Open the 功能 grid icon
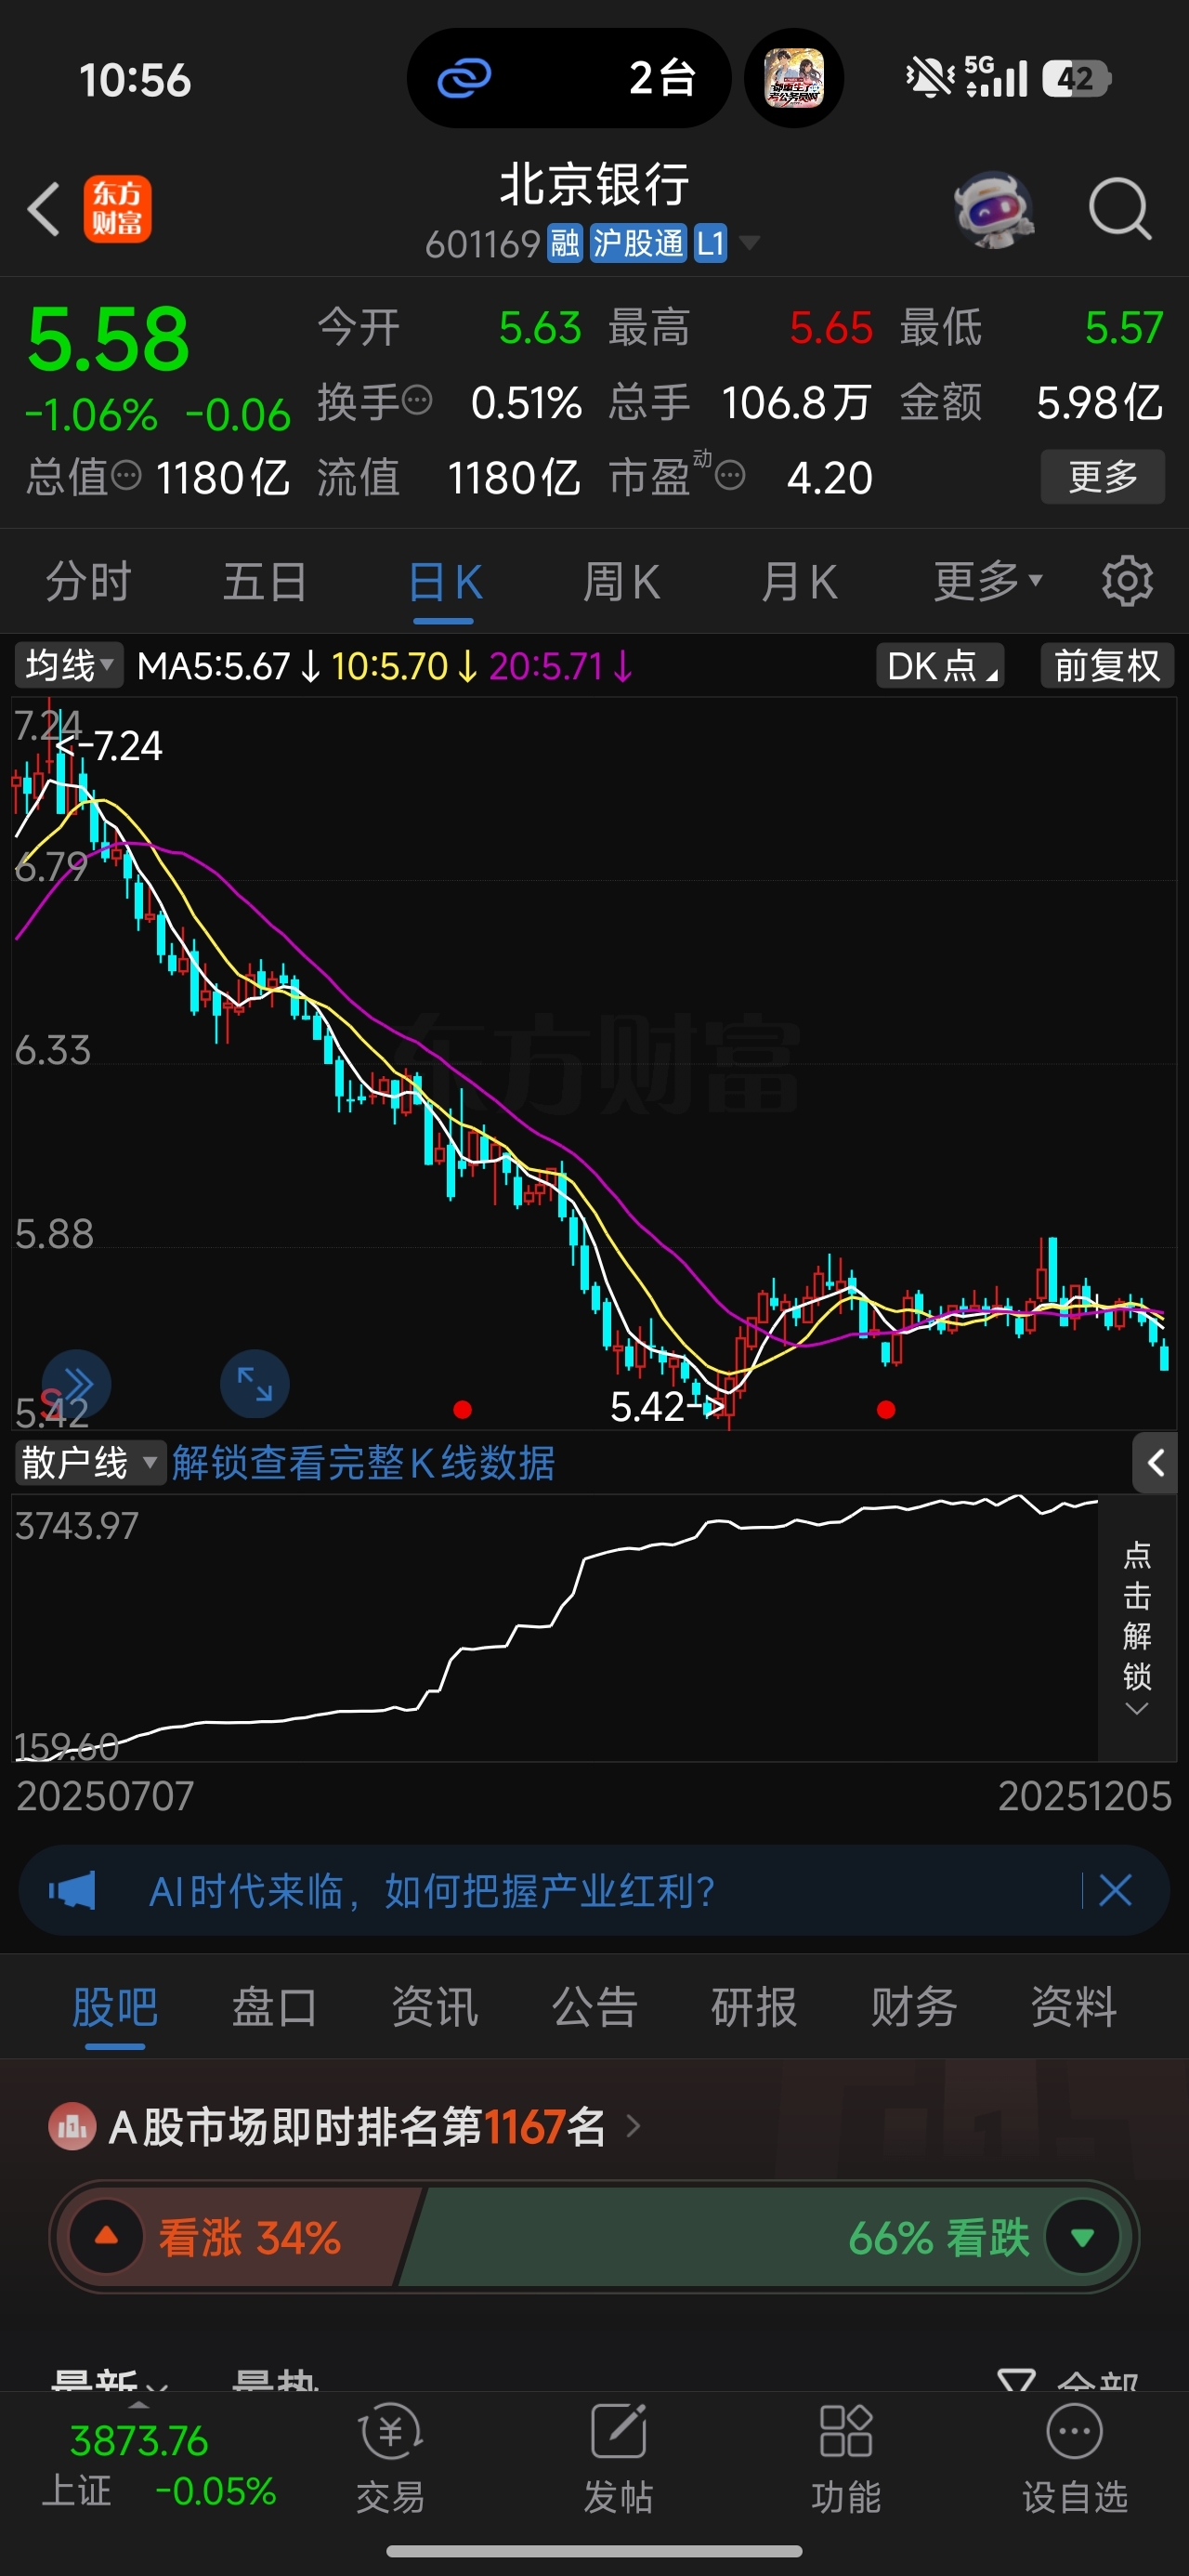The height and width of the screenshot is (2576, 1189). tap(846, 2432)
